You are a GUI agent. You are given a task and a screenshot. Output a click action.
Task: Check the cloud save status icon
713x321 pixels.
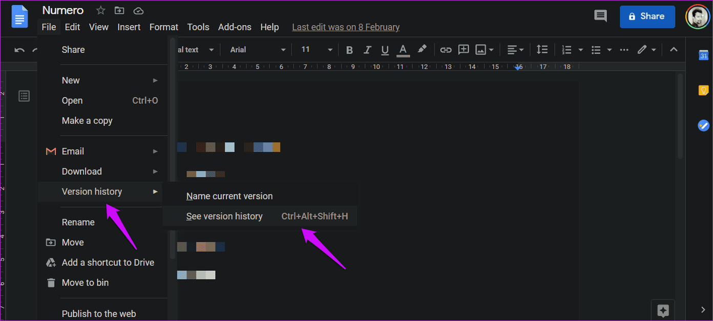(138, 11)
